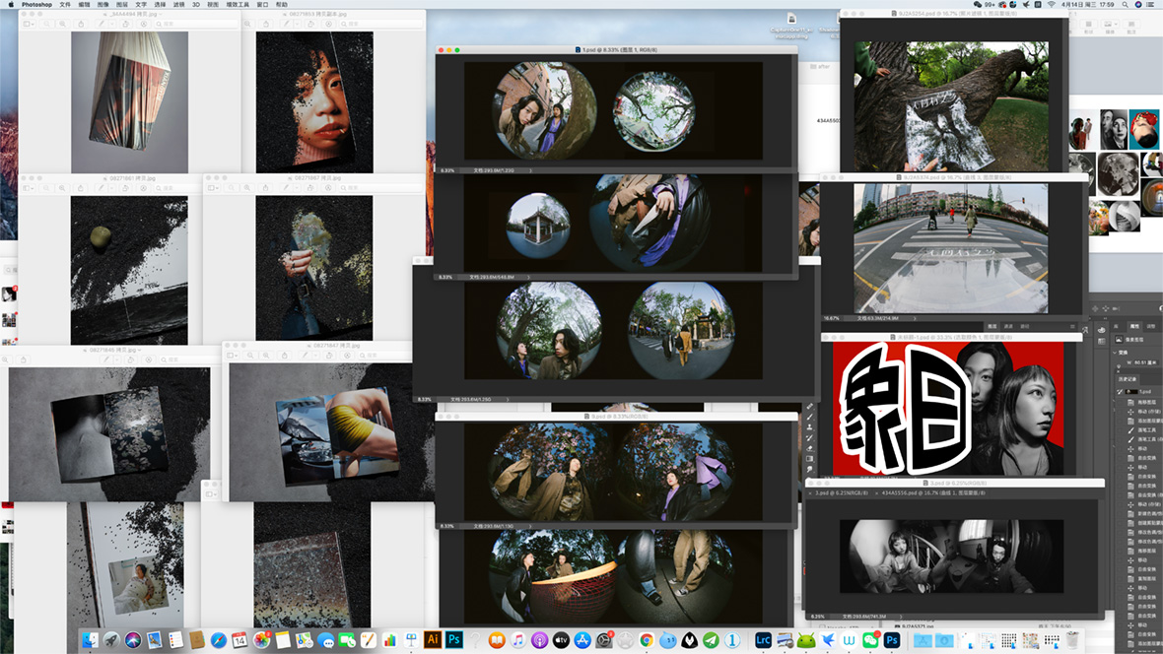The image size is (1163, 654).
Task: Select the 1.psd snapshot in History panel
Action: 1143,391
